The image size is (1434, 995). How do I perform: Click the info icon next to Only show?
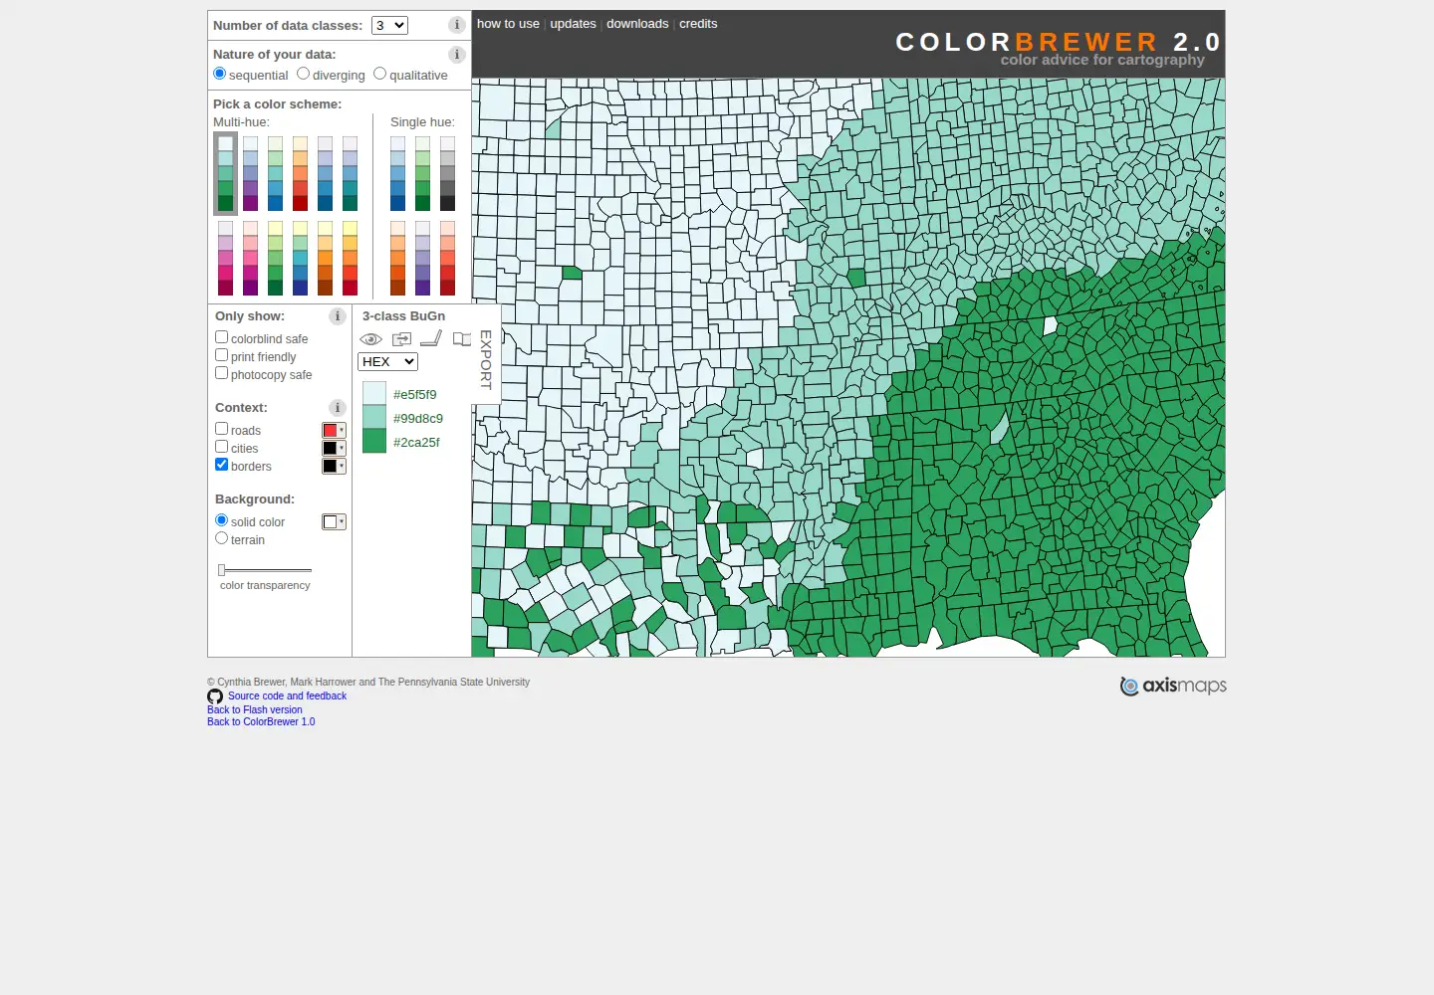(x=338, y=316)
